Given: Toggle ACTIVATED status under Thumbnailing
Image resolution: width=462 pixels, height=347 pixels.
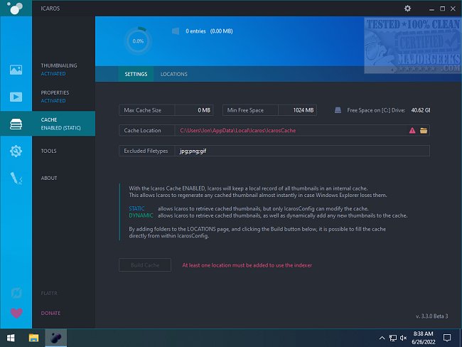Looking at the screenshot, I should (x=53, y=74).
